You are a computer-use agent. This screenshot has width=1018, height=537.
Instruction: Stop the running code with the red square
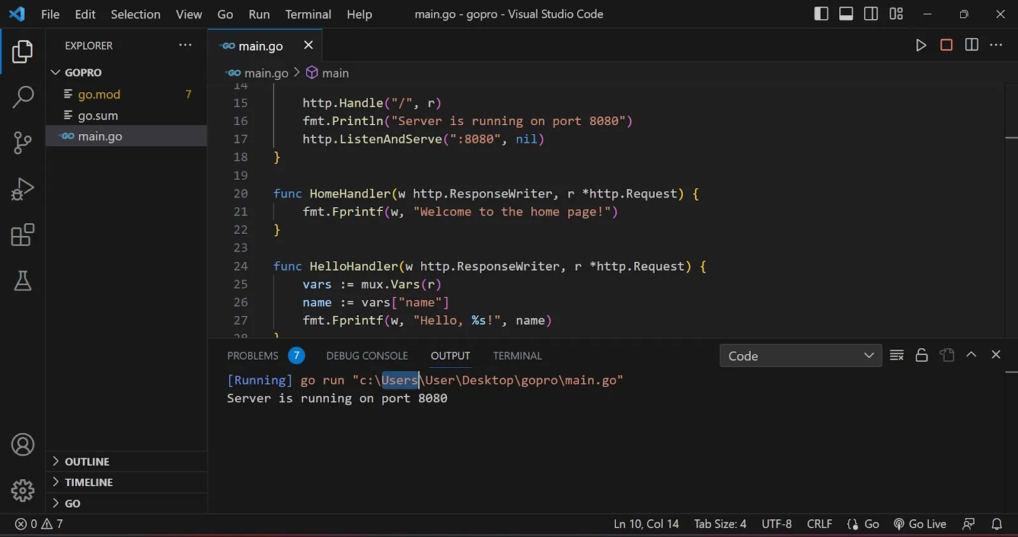coord(946,45)
